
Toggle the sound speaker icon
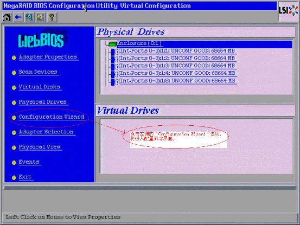(41, 17)
